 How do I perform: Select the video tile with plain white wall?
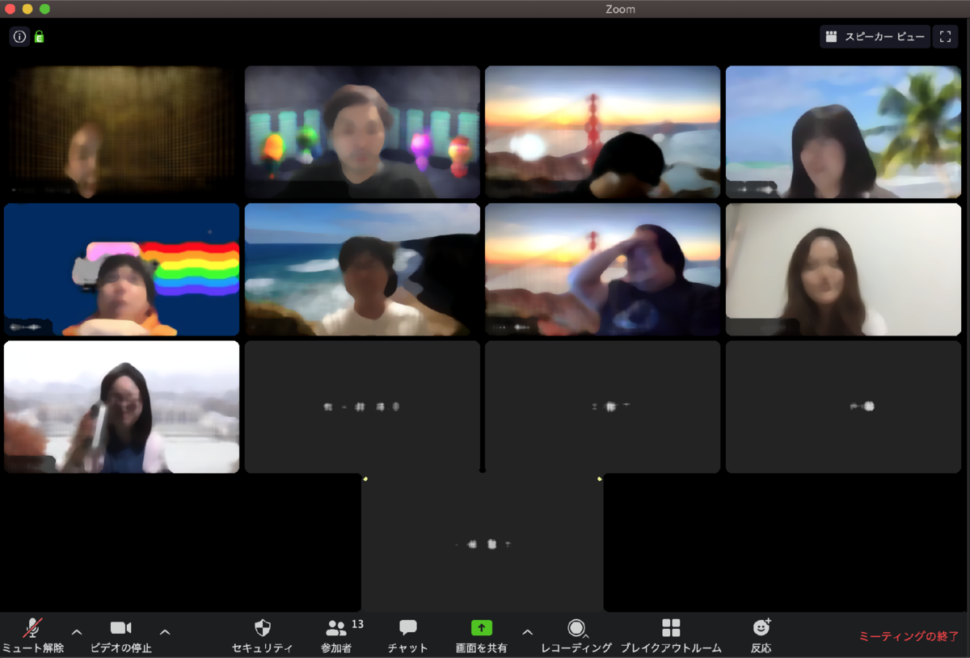[843, 269]
